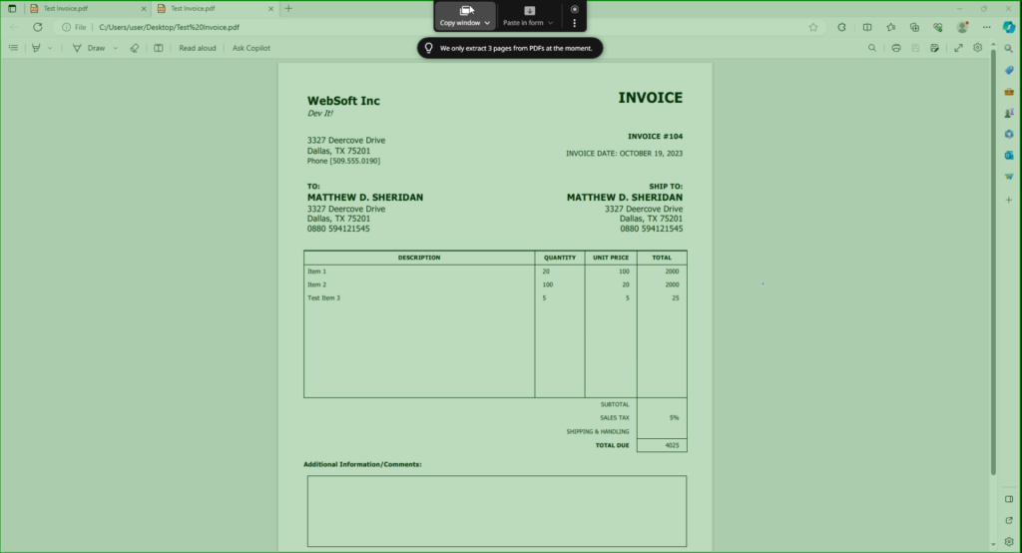Customize sidebar with plus button
Viewport: 1022px width, 553px height.
point(1009,200)
